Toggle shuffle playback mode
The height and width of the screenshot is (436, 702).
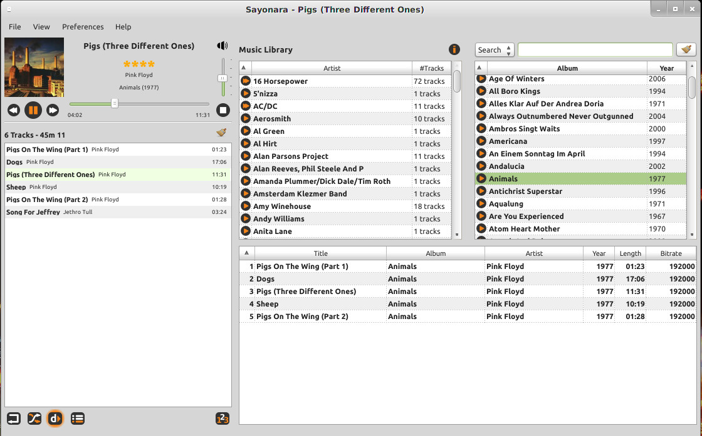coord(34,418)
